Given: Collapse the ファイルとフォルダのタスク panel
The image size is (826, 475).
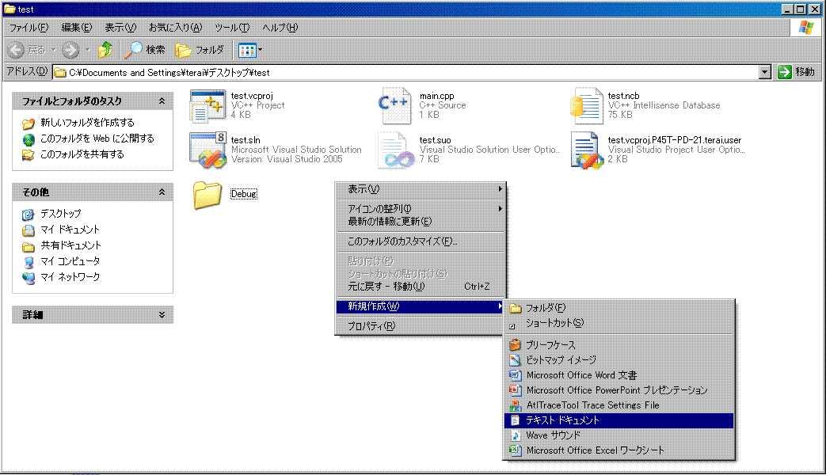Looking at the screenshot, I should click(162, 101).
